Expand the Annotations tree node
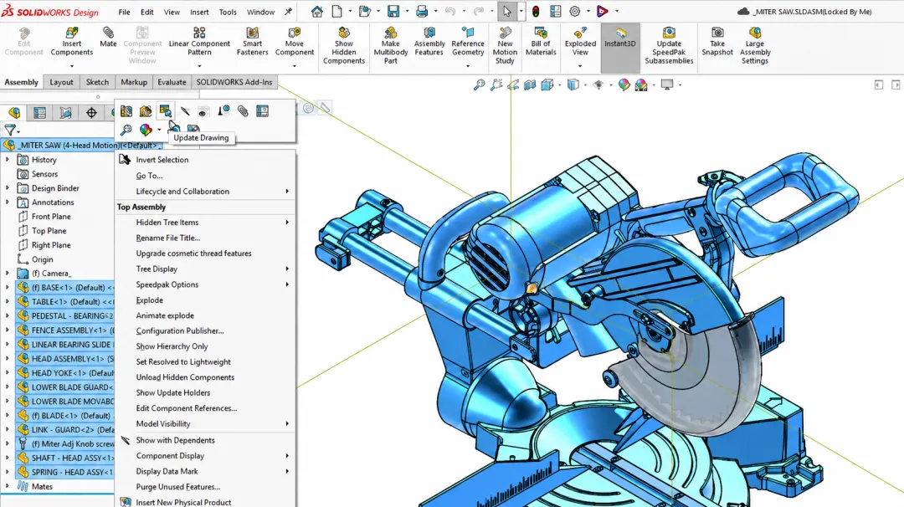Image resolution: width=904 pixels, height=507 pixels. (x=8, y=202)
